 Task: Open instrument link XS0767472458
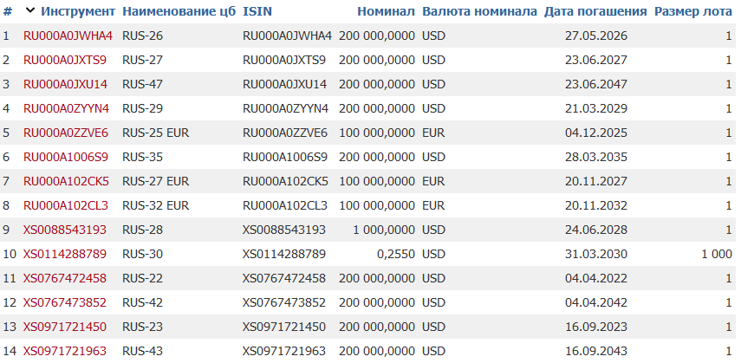[x=65, y=278]
